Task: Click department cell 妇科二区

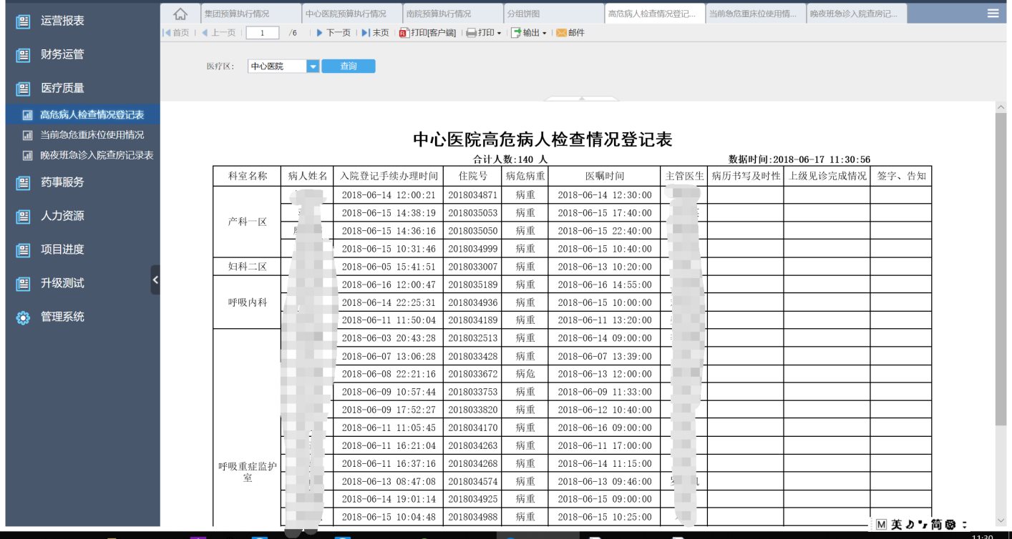Action: click(248, 267)
